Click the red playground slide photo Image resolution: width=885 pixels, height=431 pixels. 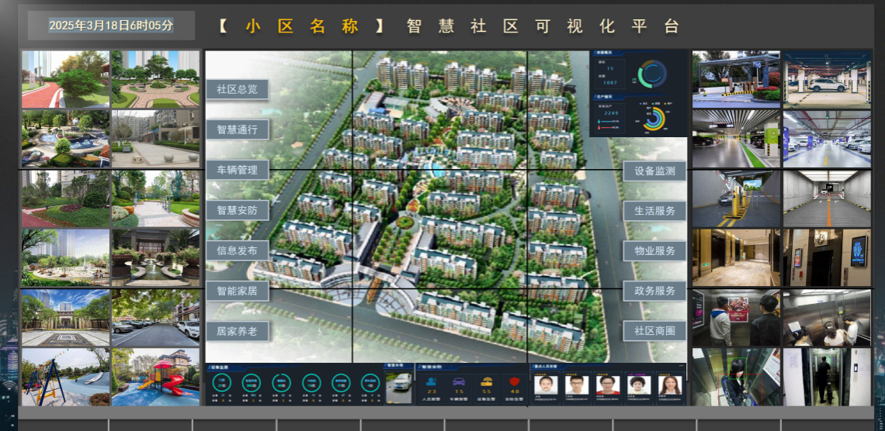pyautogui.click(x=155, y=377)
